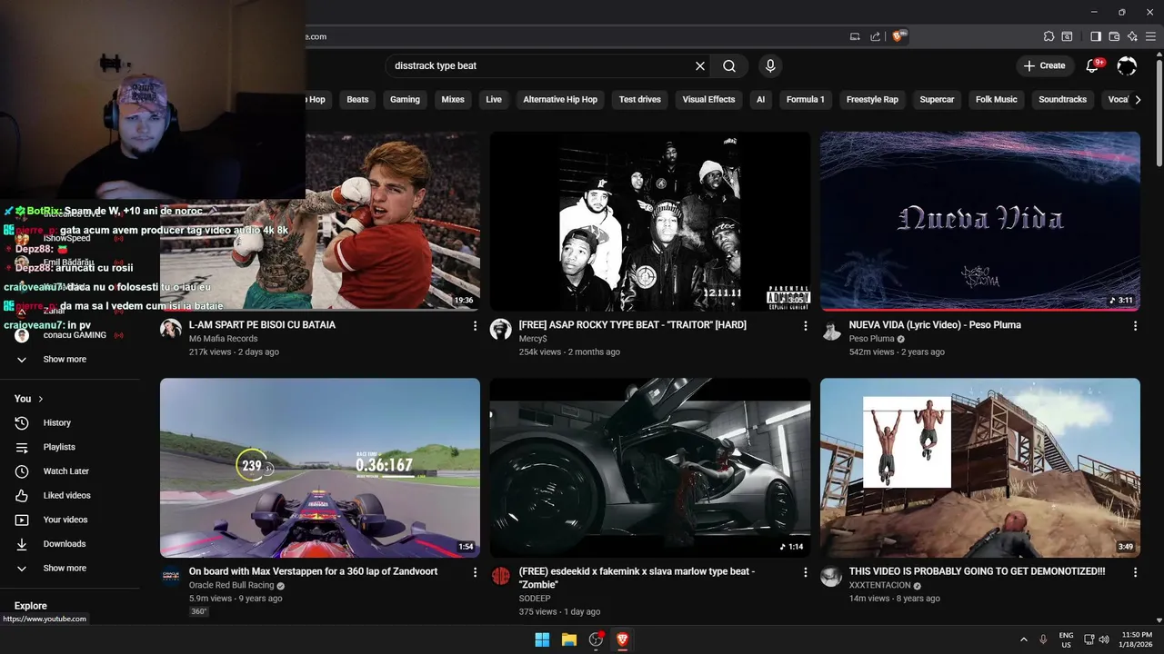1164x654 pixels.
Task: Select the Formula 1 filter chip
Action: (x=805, y=99)
